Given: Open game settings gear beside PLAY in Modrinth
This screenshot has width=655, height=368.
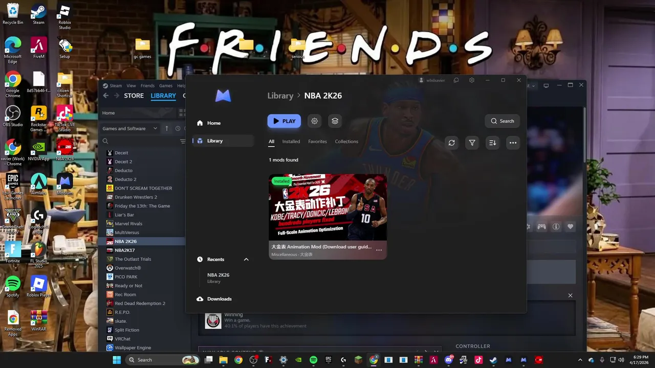Looking at the screenshot, I should pos(315,121).
